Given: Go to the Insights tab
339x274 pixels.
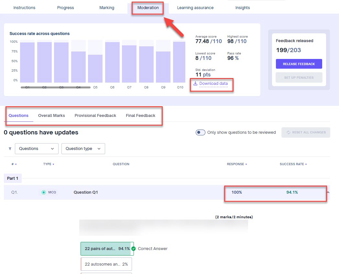Looking at the screenshot, I should tap(243, 8).
